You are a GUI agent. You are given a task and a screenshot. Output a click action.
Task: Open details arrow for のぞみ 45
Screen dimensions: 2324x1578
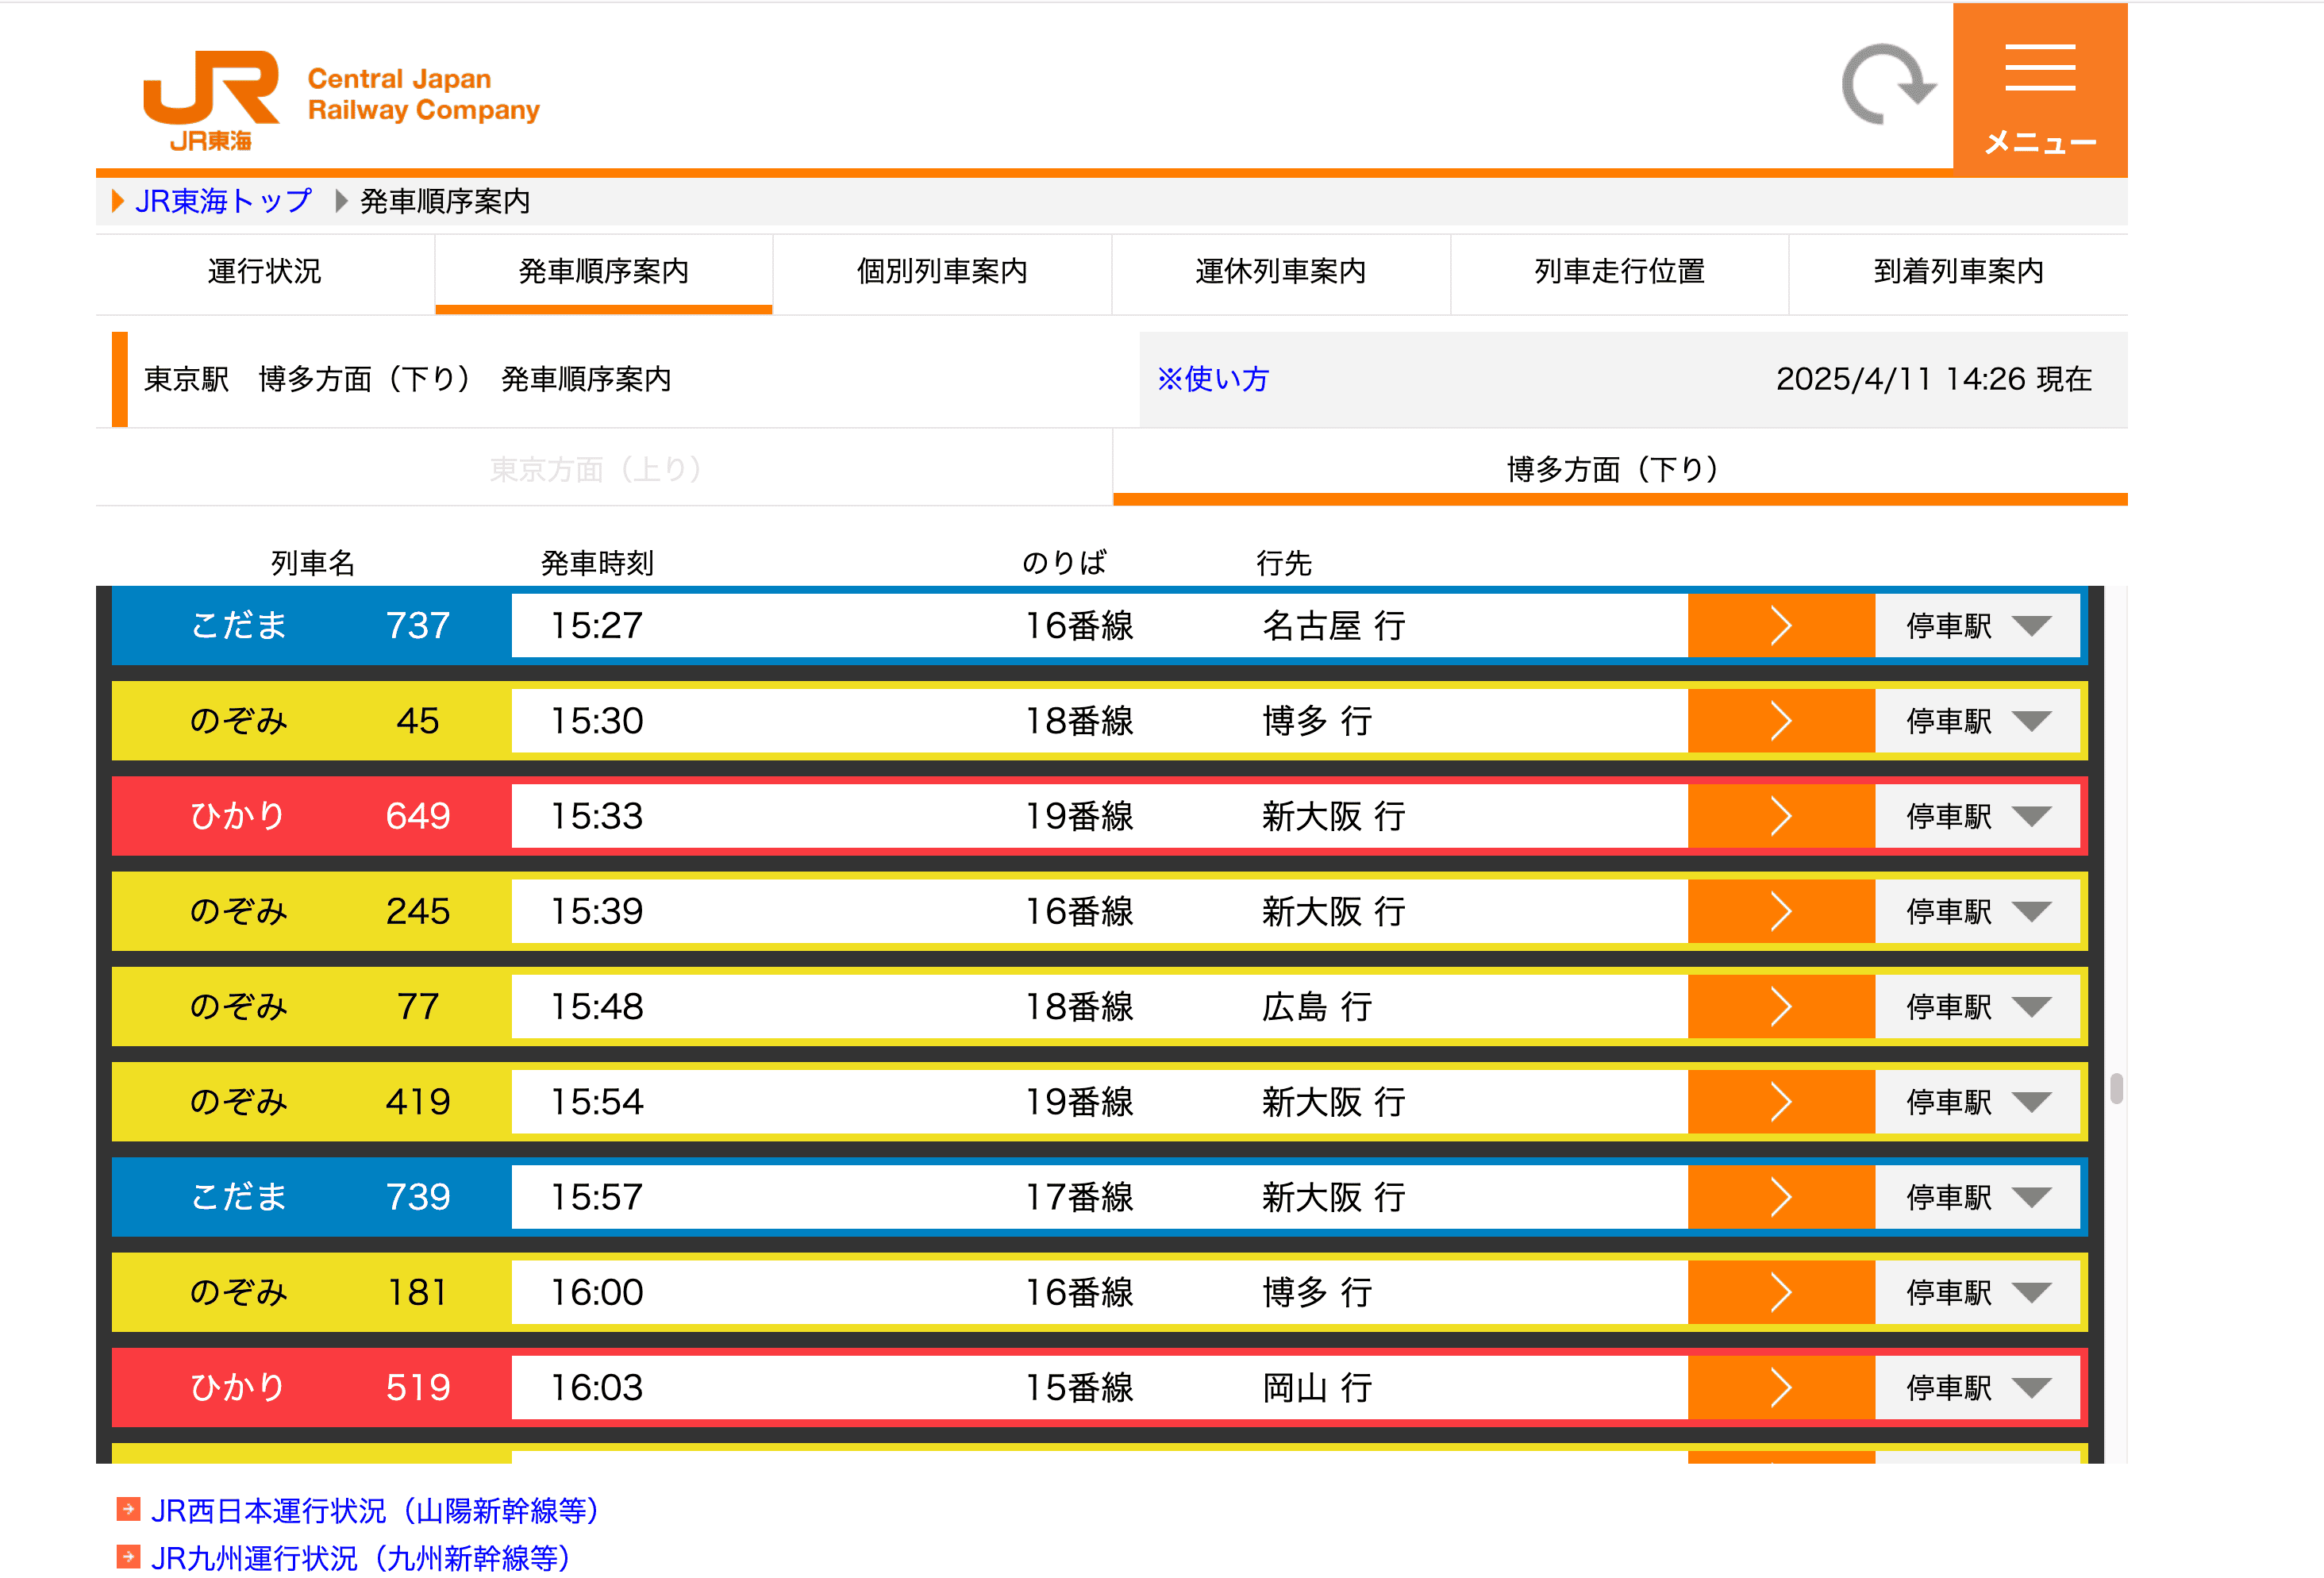1780,721
